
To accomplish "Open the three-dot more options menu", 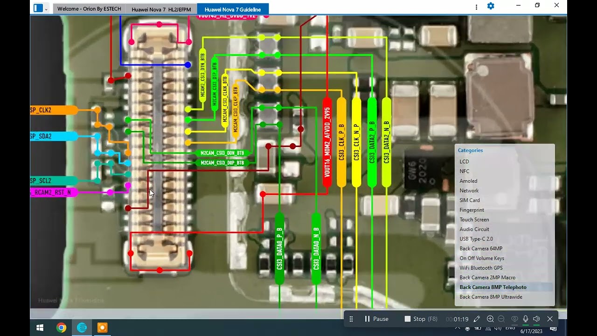I will [x=476, y=7].
